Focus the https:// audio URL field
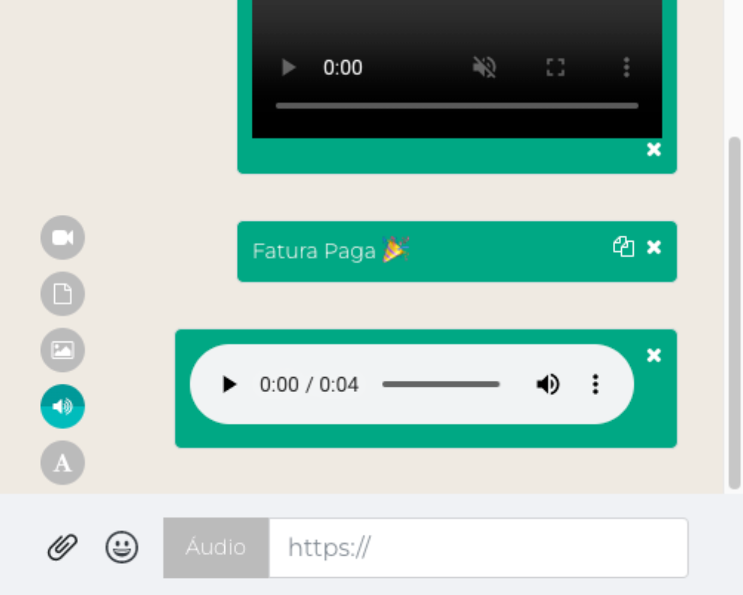 (478, 548)
